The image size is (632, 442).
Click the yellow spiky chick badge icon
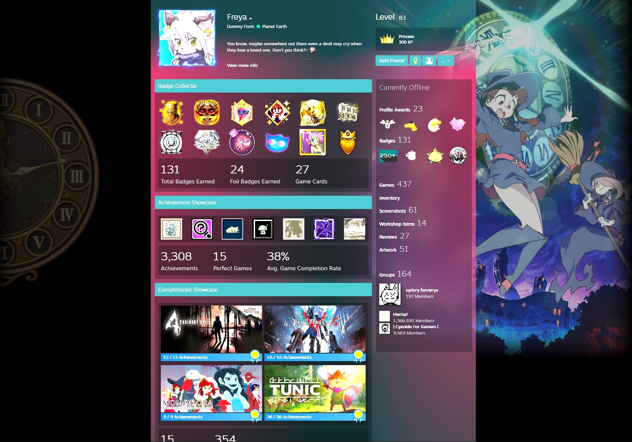pos(435,156)
